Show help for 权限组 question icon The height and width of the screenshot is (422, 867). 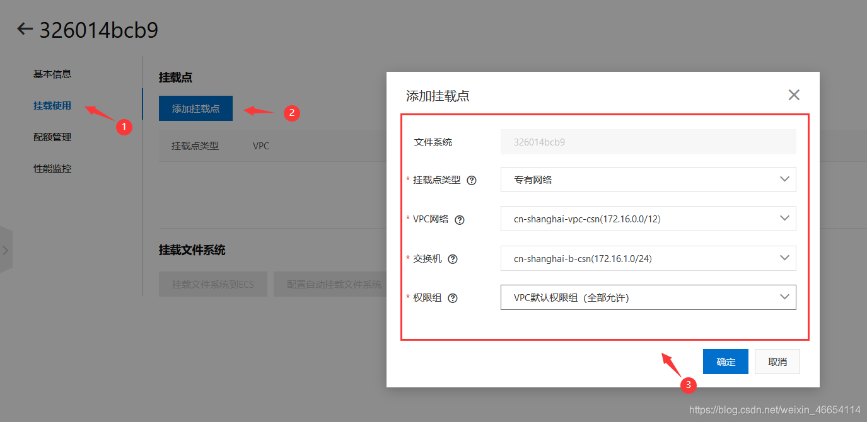453,298
